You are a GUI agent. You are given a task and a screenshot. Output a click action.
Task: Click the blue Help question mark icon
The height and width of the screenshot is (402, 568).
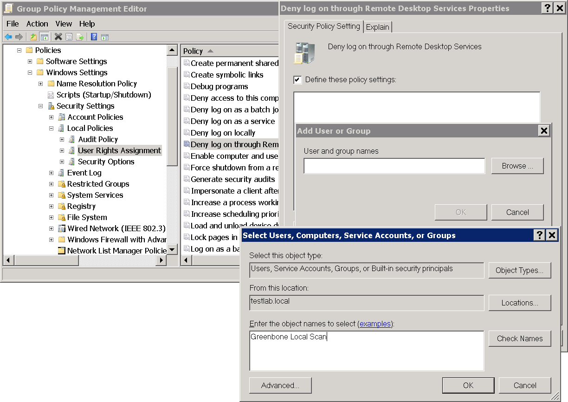[94, 37]
